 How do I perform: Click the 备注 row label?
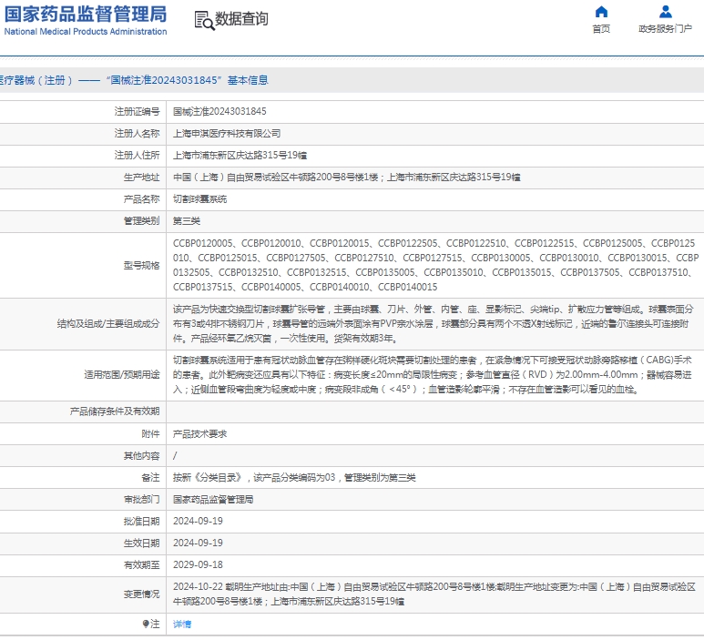click(150, 478)
